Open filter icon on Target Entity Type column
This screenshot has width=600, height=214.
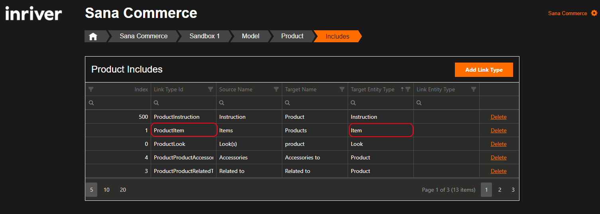(x=408, y=89)
